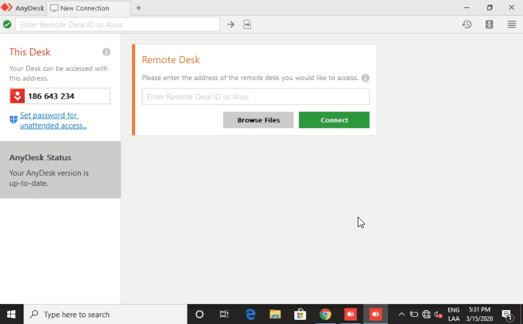Open the hamburger main menu
Viewport: 523px width, 324px height.
[x=512, y=24]
